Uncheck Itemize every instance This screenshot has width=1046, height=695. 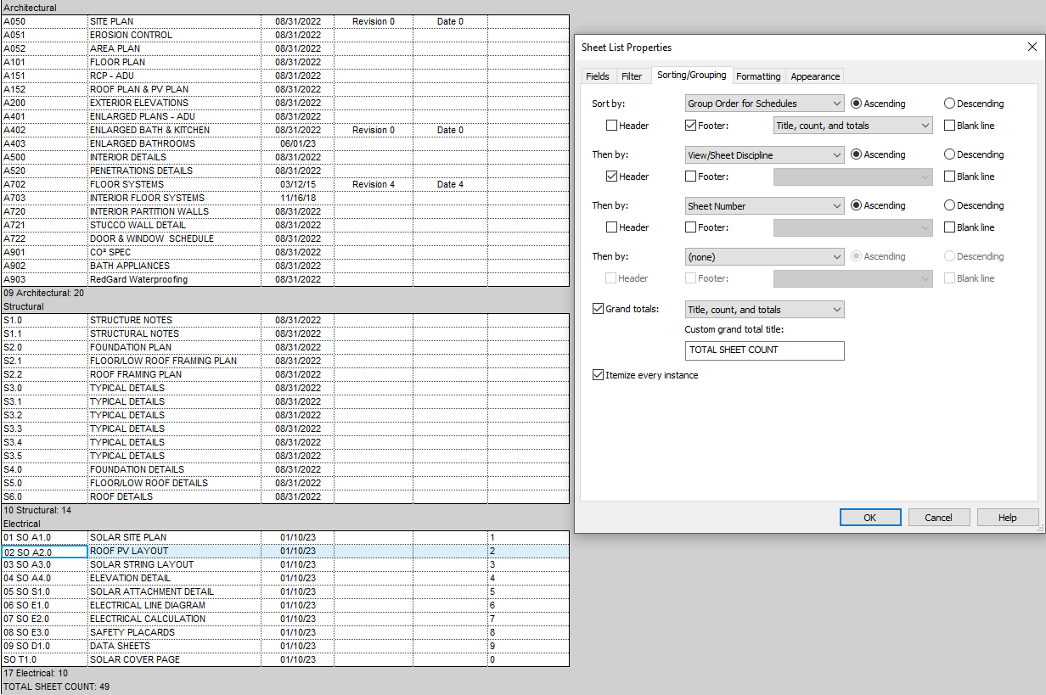[x=599, y=373]
